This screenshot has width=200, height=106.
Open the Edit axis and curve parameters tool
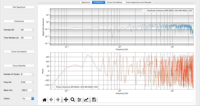pyautogui.click(x=86, y=99)
